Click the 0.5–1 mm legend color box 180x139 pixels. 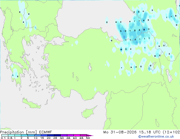pos(11,135)
